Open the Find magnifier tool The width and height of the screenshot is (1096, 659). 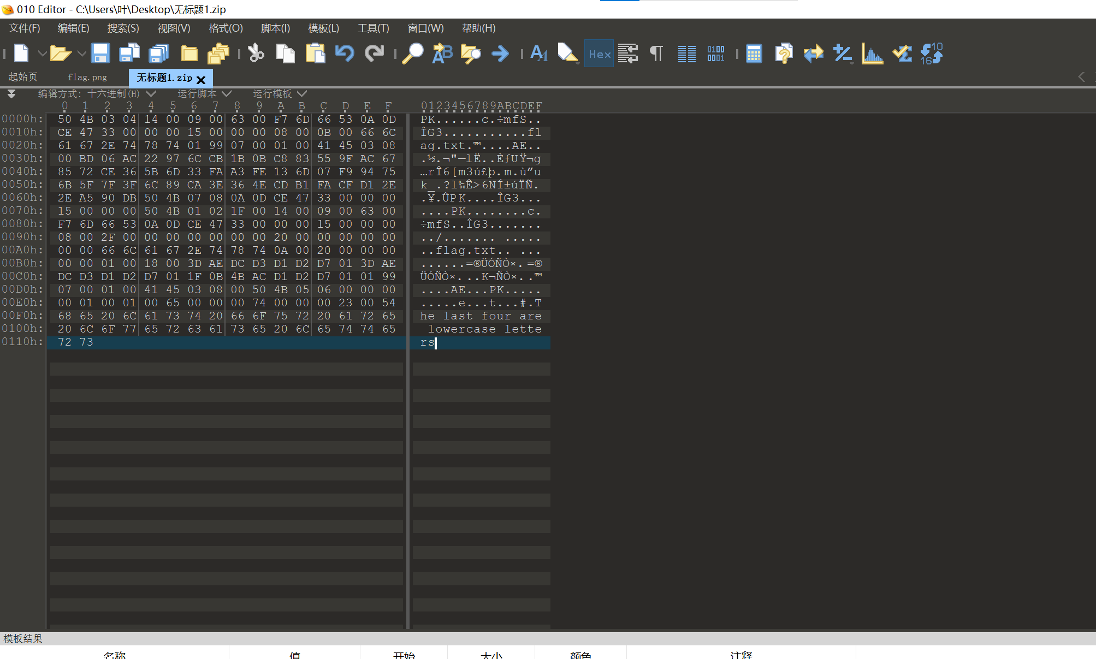point(413,54)
